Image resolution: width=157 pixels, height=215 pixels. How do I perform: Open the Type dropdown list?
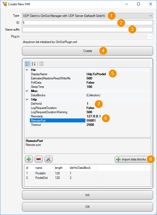click(x=87, y=16)
